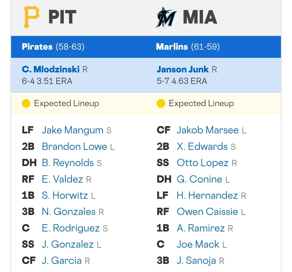This screenshot has width=292, height=272.
Task: Select Owen Caissie right fielder link
Action: pyautogui.click(x=207, y=212)
